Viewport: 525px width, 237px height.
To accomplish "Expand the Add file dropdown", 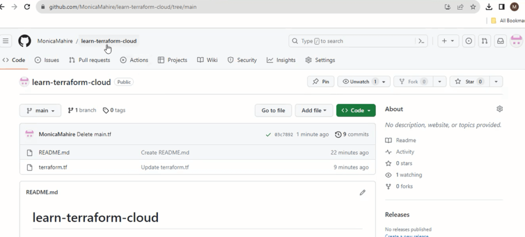I will [x=314, y=111].
